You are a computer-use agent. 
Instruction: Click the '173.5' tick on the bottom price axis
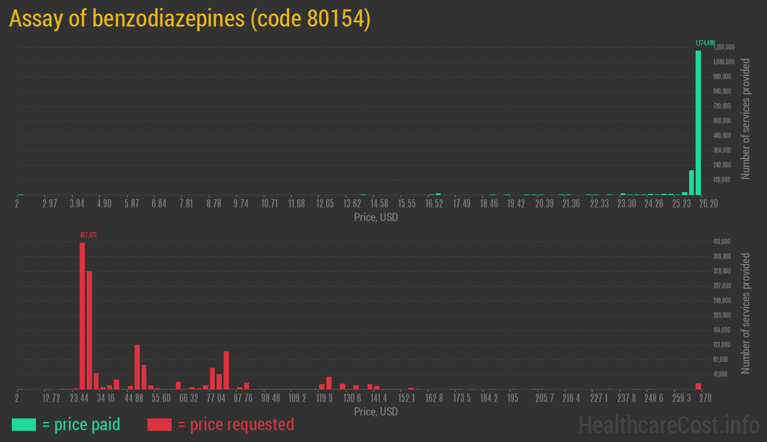pos(461,398)
